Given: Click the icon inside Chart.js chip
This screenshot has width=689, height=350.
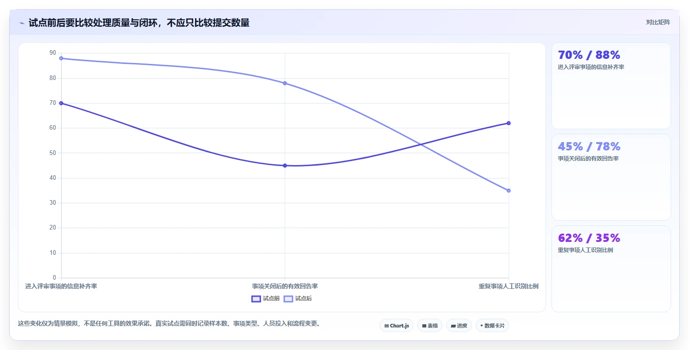Looking at the screenshot, I should click(x=387, y=326).
